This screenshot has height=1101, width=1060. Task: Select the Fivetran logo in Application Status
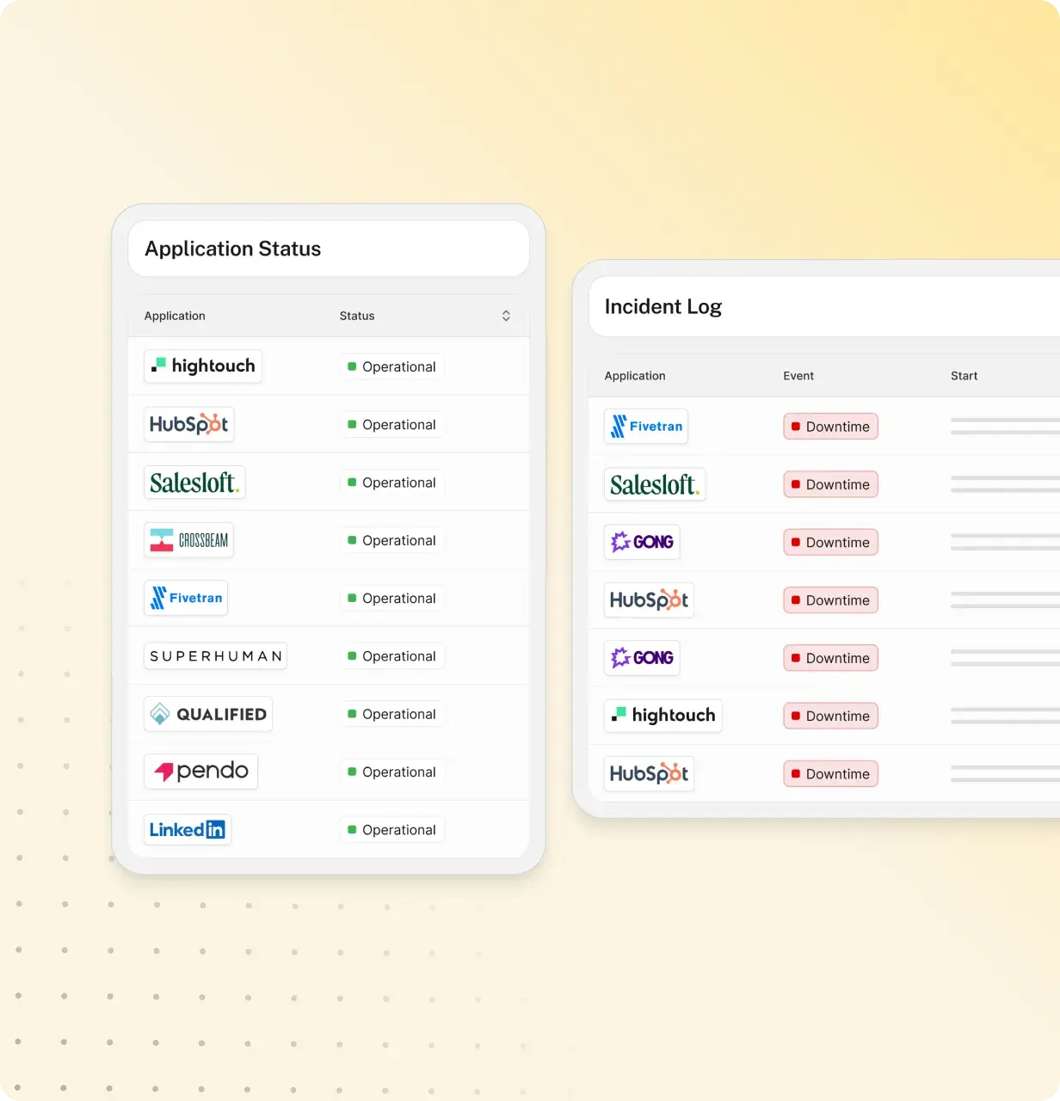[x=186, y=598]
